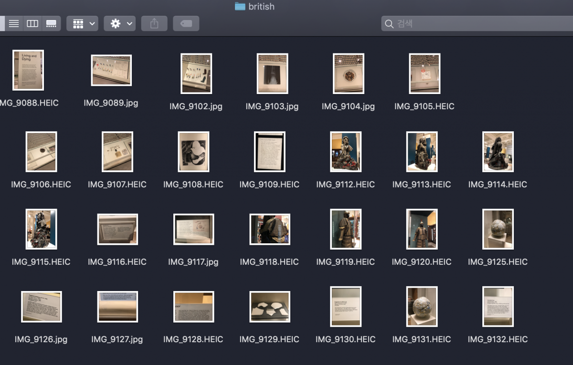Select IMG_9128.HEIC thumbnail
Screen dimensions: 573x365
[x=193, y=307]
